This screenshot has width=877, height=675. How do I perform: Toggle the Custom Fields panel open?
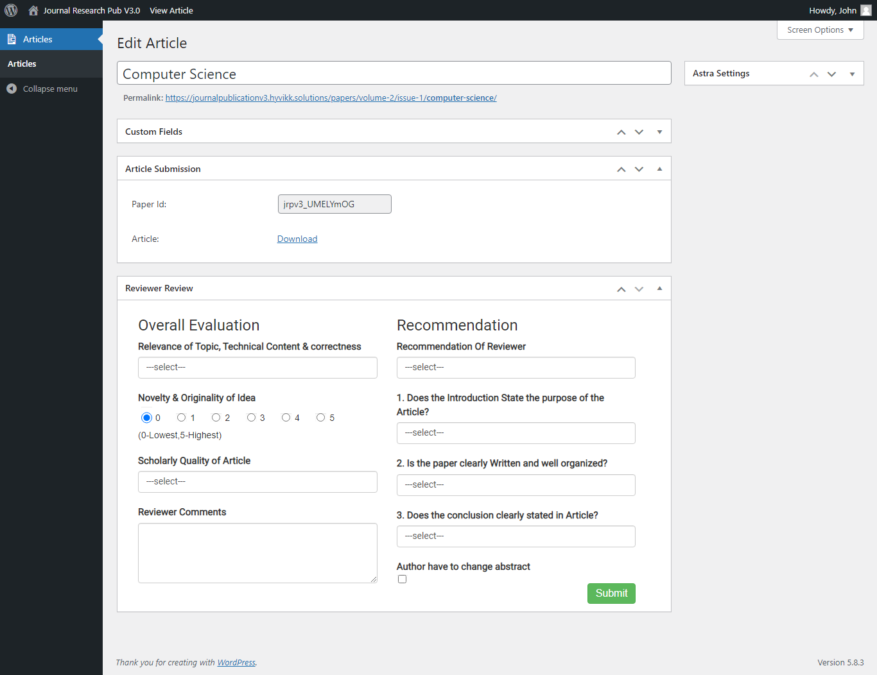(x=659, y=132)
